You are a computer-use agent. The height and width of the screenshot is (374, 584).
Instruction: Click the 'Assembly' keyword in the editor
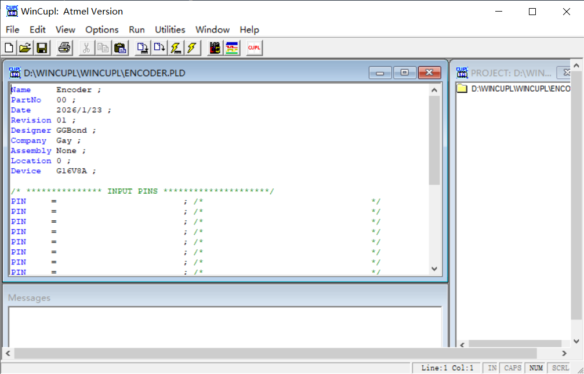31,151
